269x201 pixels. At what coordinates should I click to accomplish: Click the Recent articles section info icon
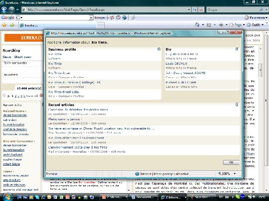point(237,105)
